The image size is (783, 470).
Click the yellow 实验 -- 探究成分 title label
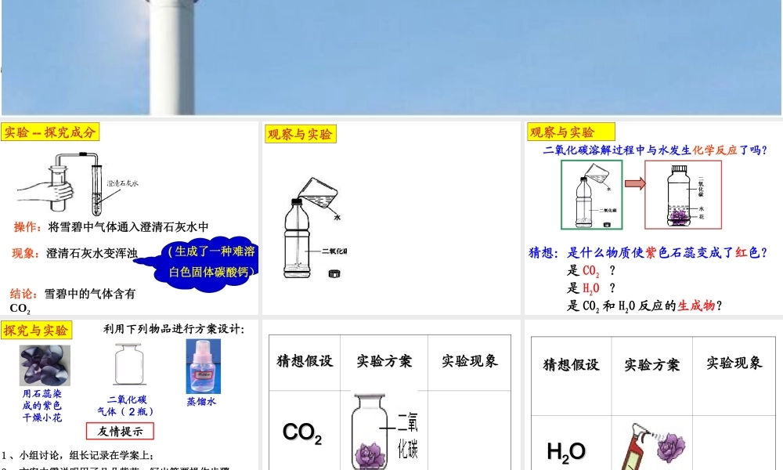(50, 132)
